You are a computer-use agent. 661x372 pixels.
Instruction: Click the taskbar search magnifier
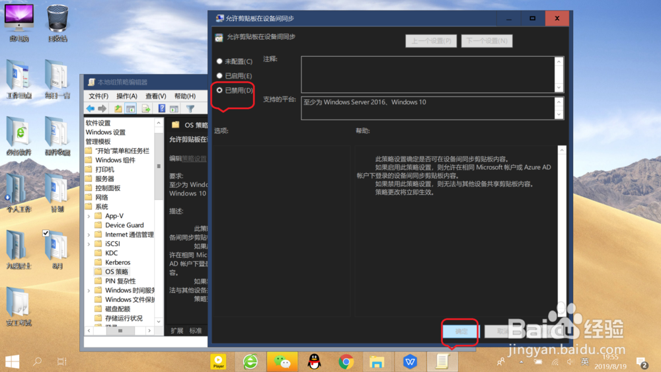tap(38, 361)
